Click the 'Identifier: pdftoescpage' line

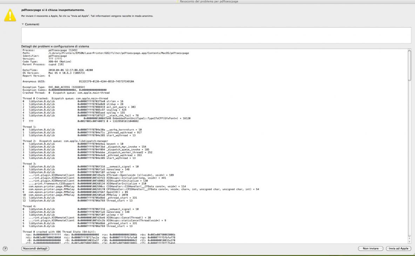[x=45, y=56]
